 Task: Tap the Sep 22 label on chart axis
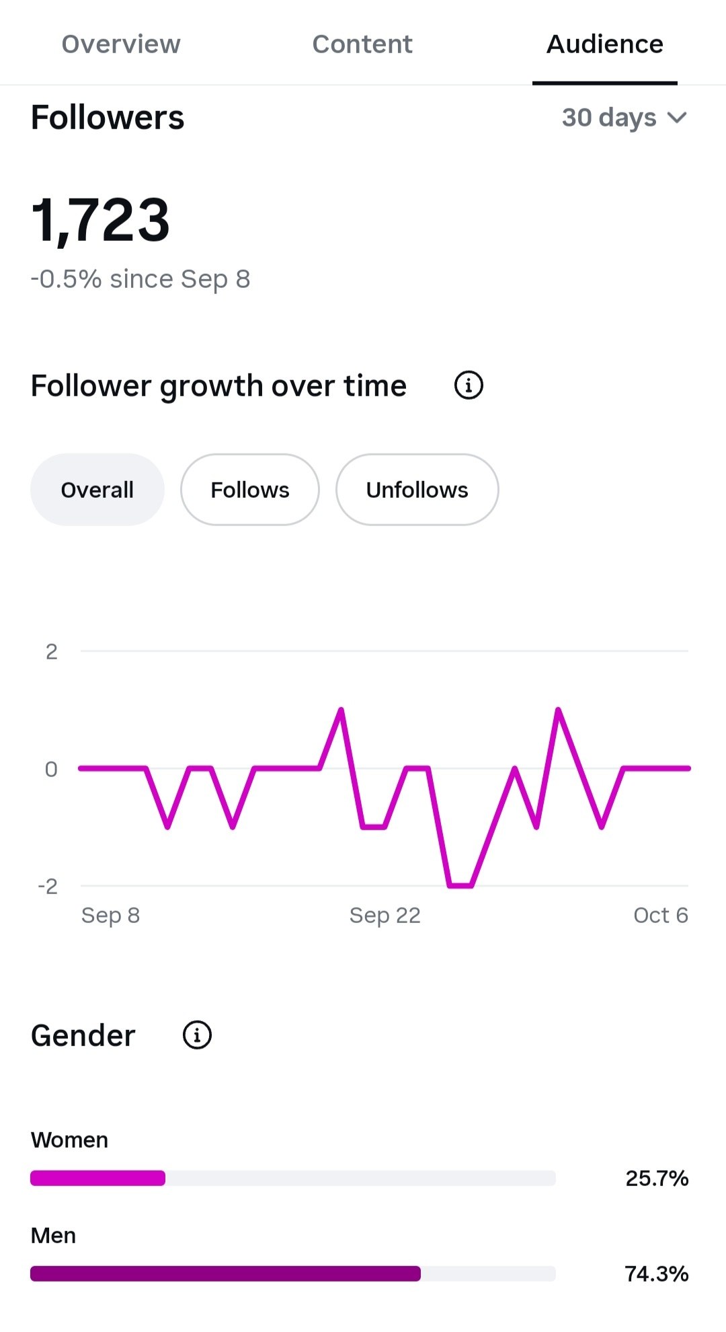[385, 916]
